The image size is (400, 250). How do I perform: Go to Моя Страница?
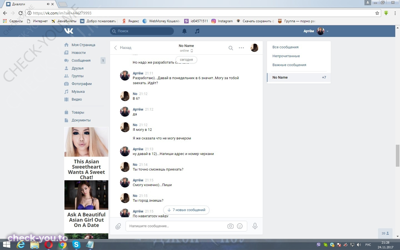[83, 45]
